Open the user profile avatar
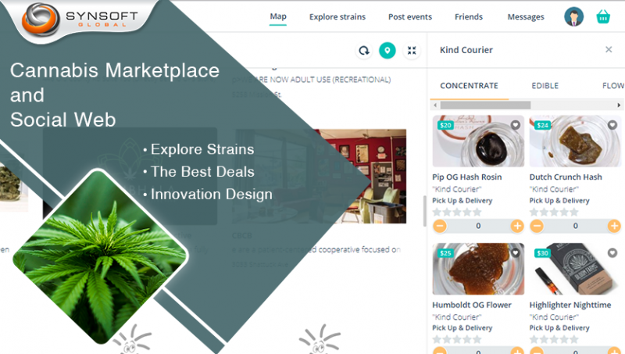 573,16
